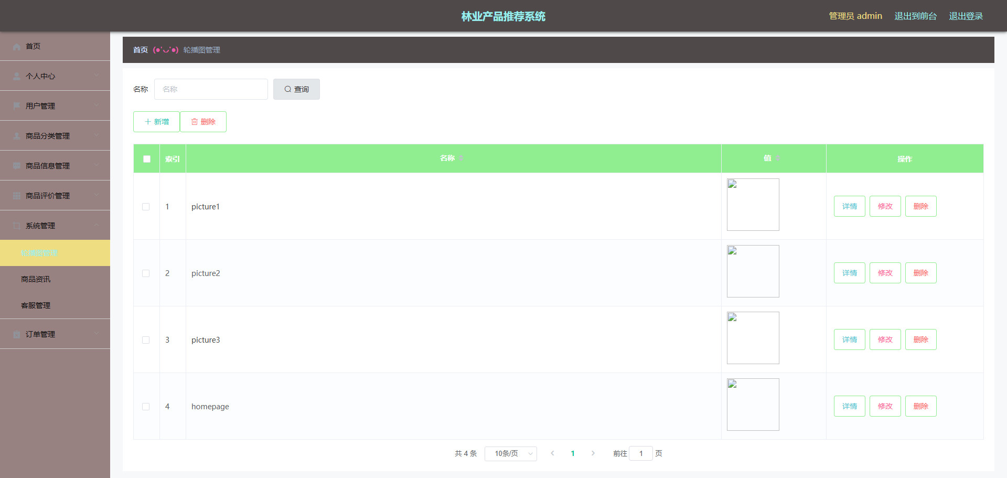Open 客服管理 in the sidebar

[55, 305]
